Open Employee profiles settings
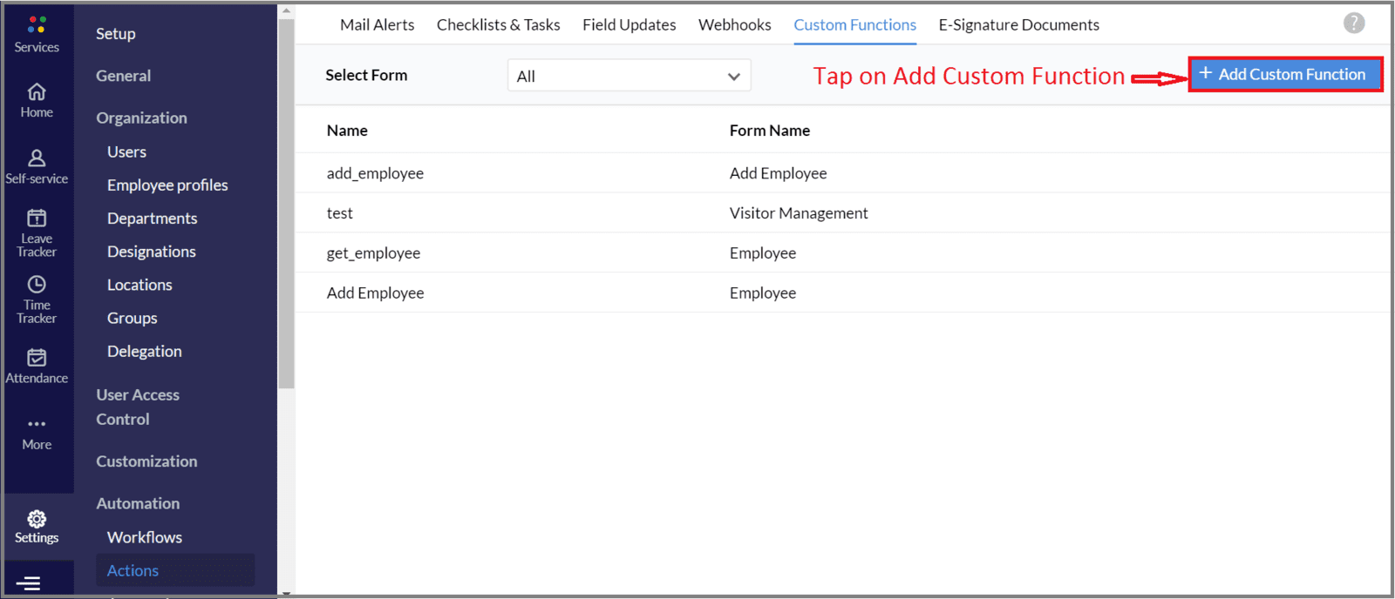Viewport: 1395px width, 599px height. (167, 185)
